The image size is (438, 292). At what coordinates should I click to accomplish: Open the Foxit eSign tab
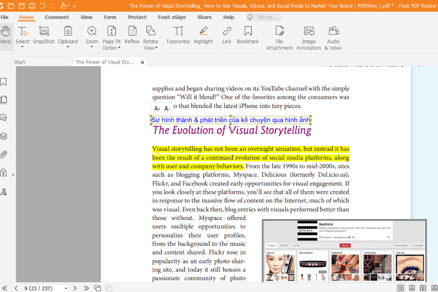[172, 18]
